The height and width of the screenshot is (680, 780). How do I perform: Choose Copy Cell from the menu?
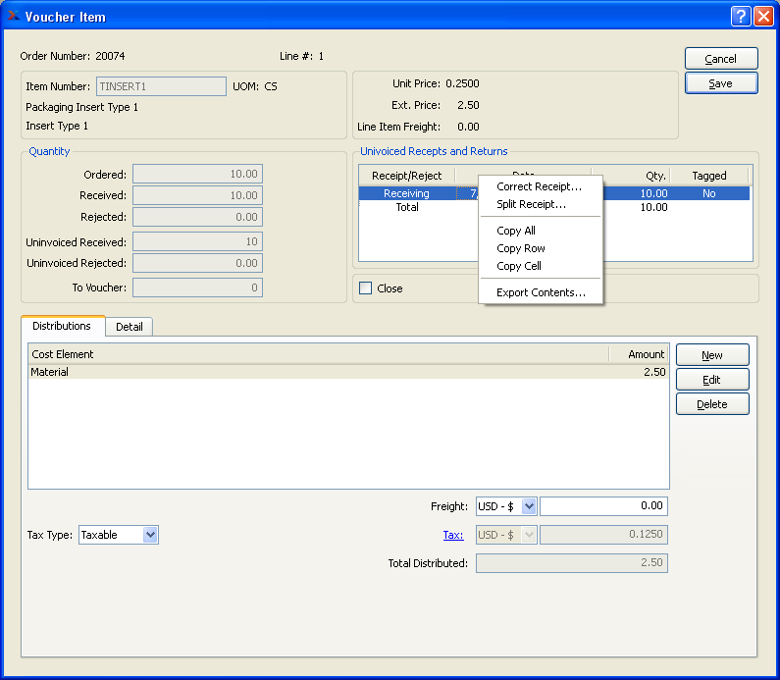tap(519, 266)
